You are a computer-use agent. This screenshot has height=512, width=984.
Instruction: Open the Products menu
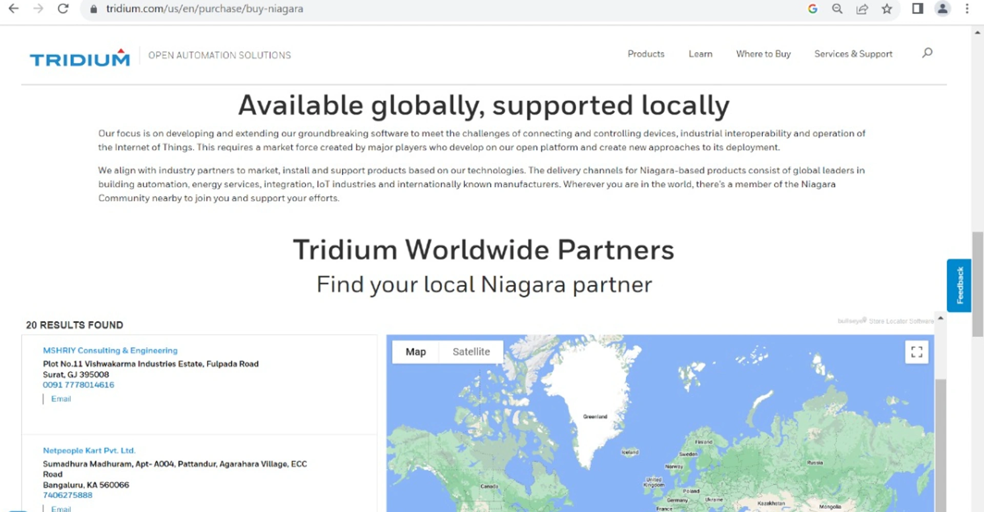coord(646,54)
